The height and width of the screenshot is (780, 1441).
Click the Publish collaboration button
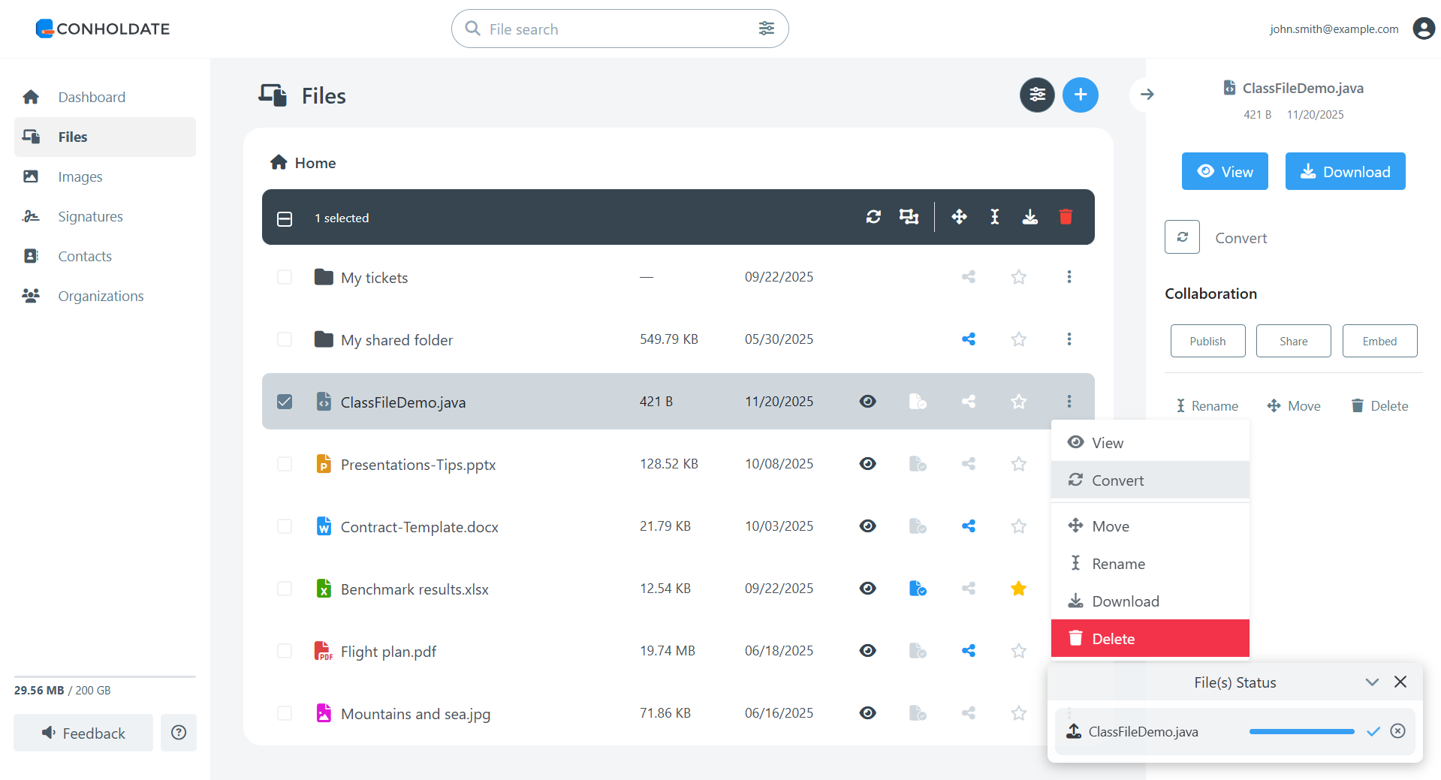[1207, 340]
